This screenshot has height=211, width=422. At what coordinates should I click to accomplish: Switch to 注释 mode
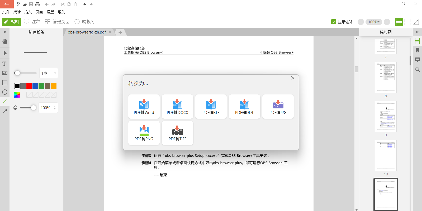[32, 22]
